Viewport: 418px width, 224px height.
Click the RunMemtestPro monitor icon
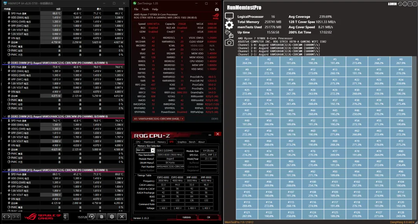coord(229,17)
